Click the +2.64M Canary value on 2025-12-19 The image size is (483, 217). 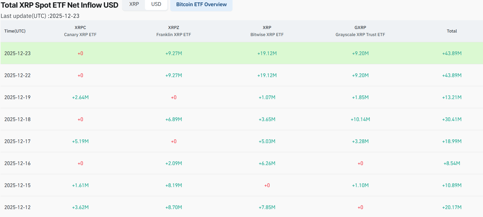[80, 97]
